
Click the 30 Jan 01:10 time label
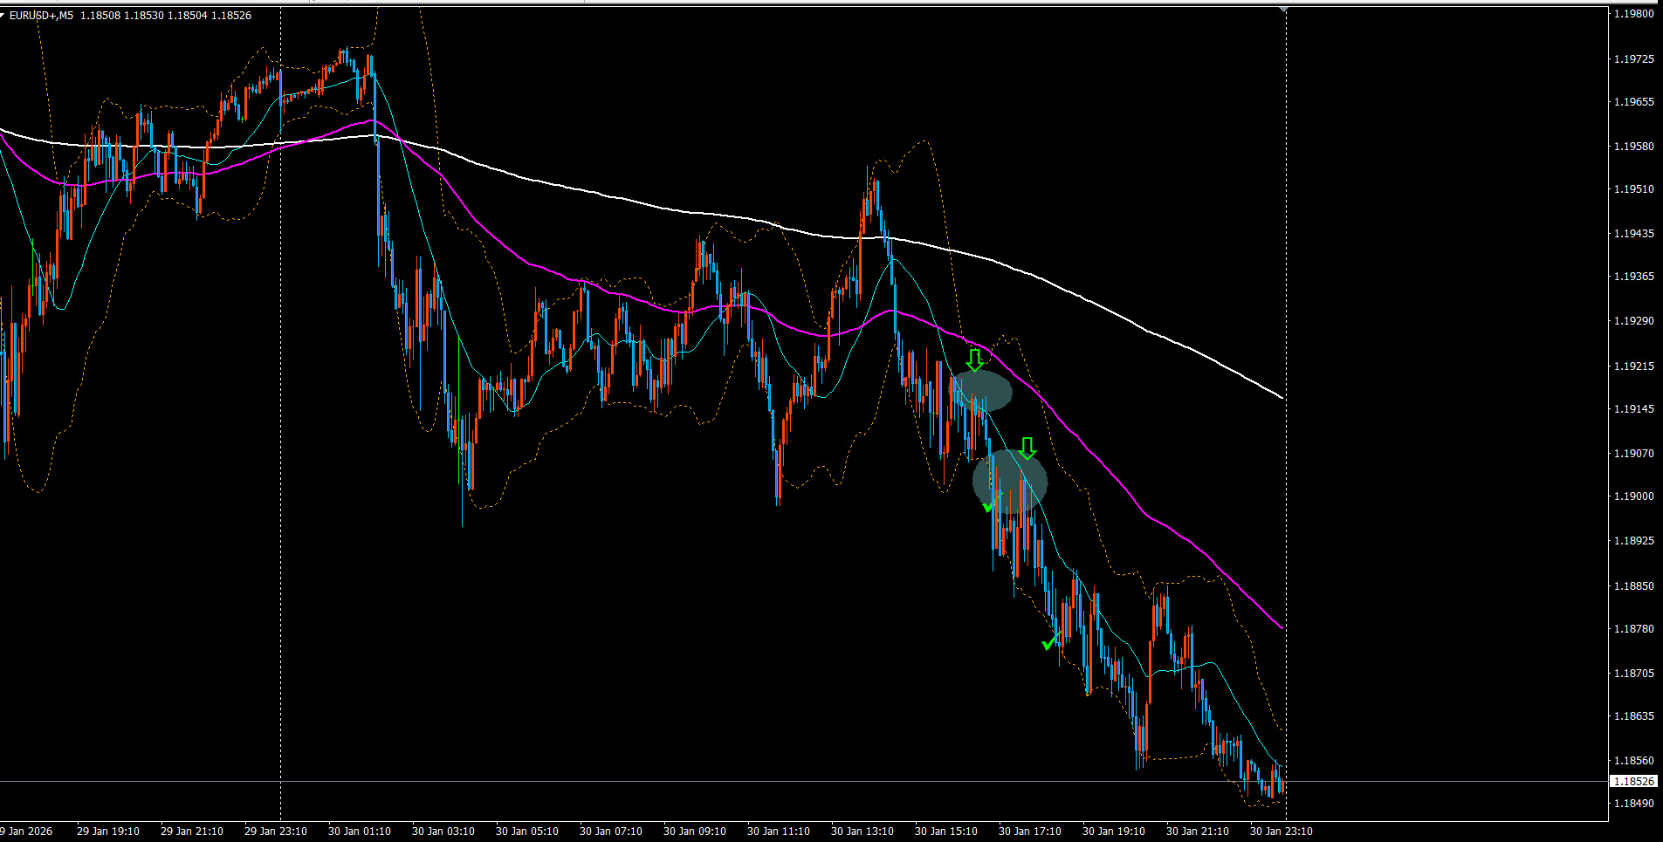pos(360,831)
